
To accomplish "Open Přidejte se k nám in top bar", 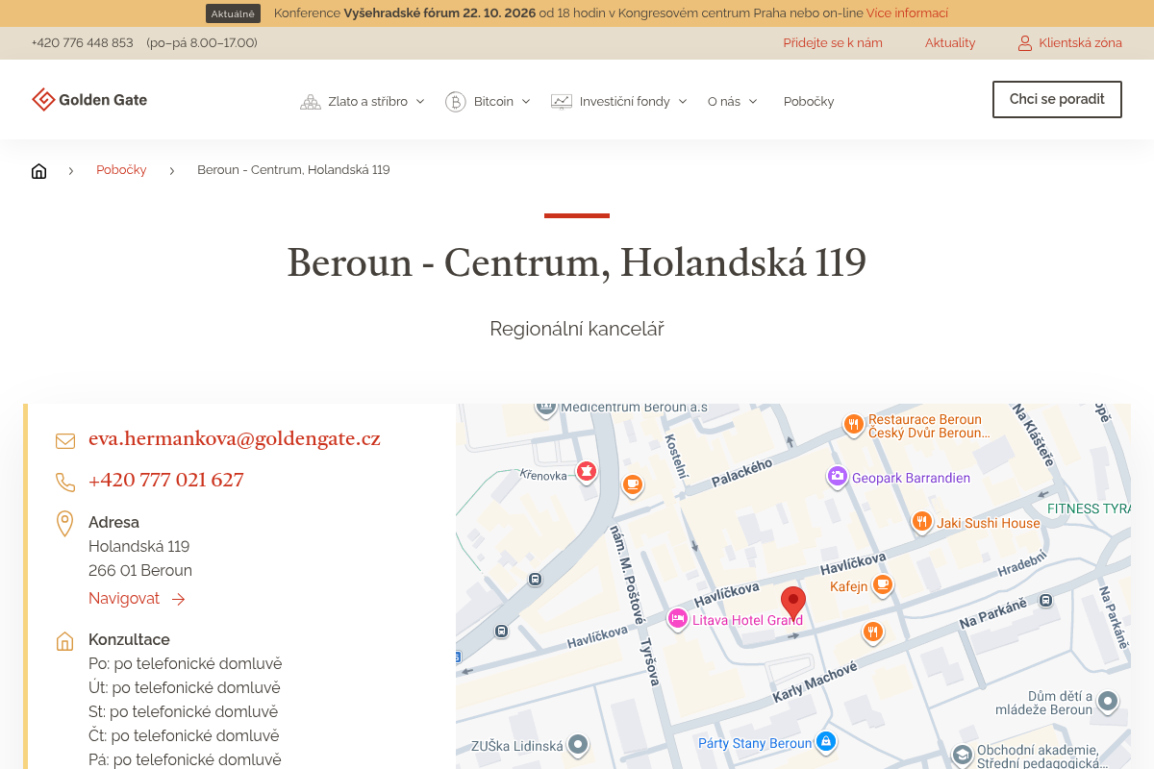I will (x=833, y=43).
